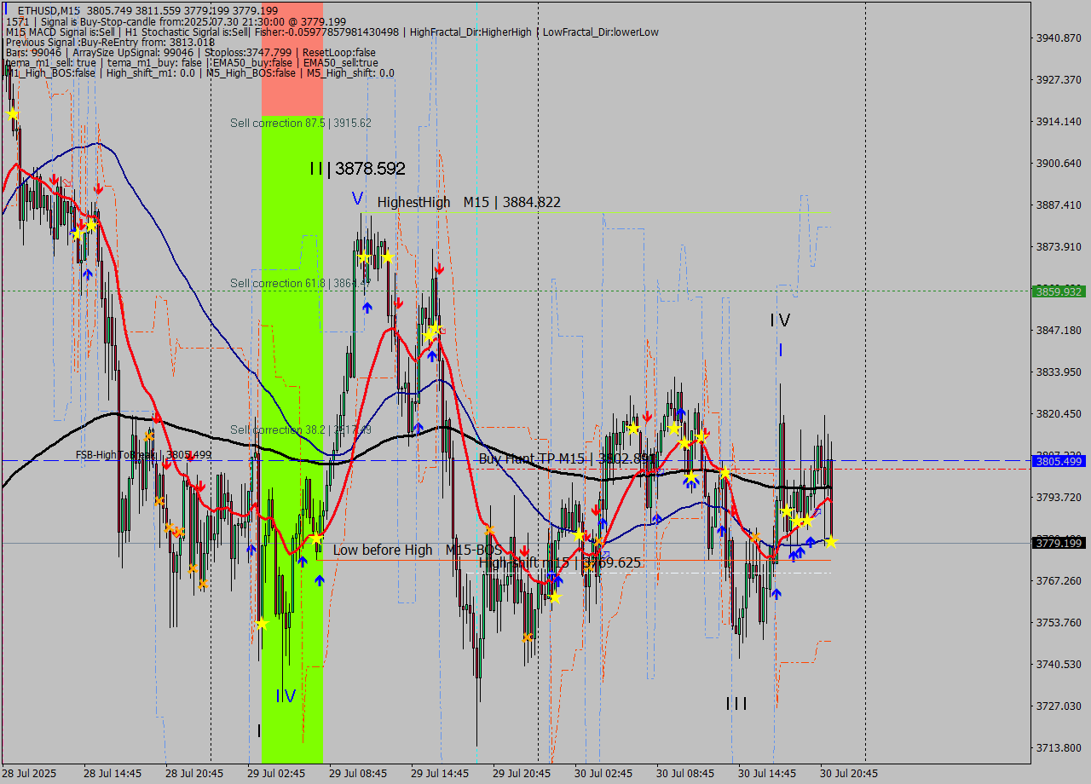The height and width of the screenshot is (784, 1091).
Task: Select the yellow star inside the green zone
Action: click(x=263, y=624)
